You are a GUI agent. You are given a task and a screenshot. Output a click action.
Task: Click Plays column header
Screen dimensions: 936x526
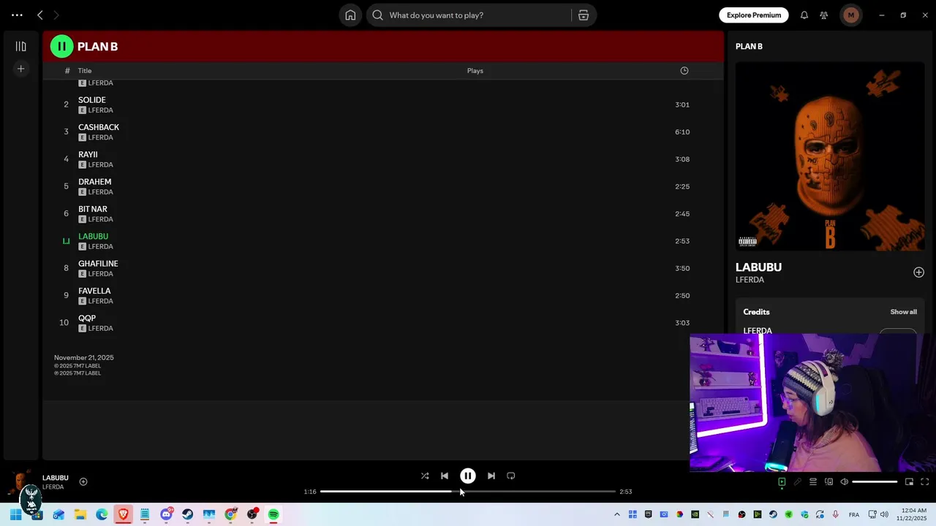tap(475, 71)
